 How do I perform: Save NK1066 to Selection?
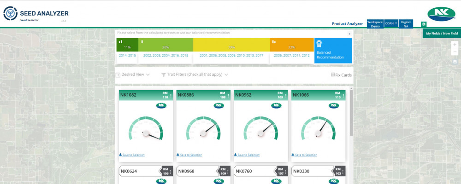304,155
